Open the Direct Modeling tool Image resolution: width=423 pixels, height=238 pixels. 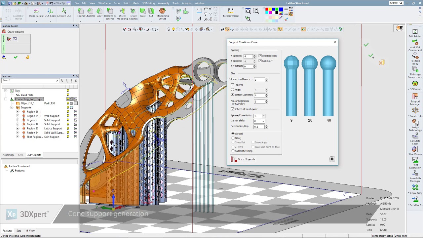(122, 14)
